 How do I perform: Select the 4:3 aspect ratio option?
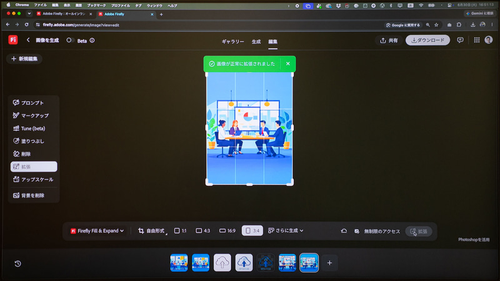(x=202, y=230)
